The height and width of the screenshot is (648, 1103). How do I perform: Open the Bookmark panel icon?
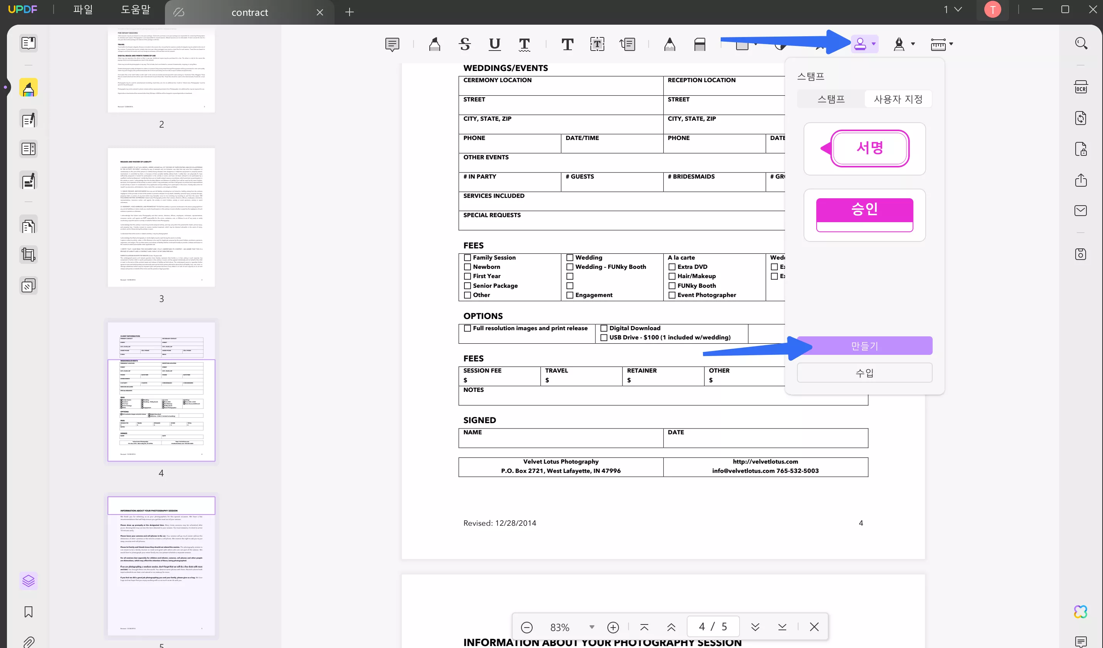tap(29, 612)
